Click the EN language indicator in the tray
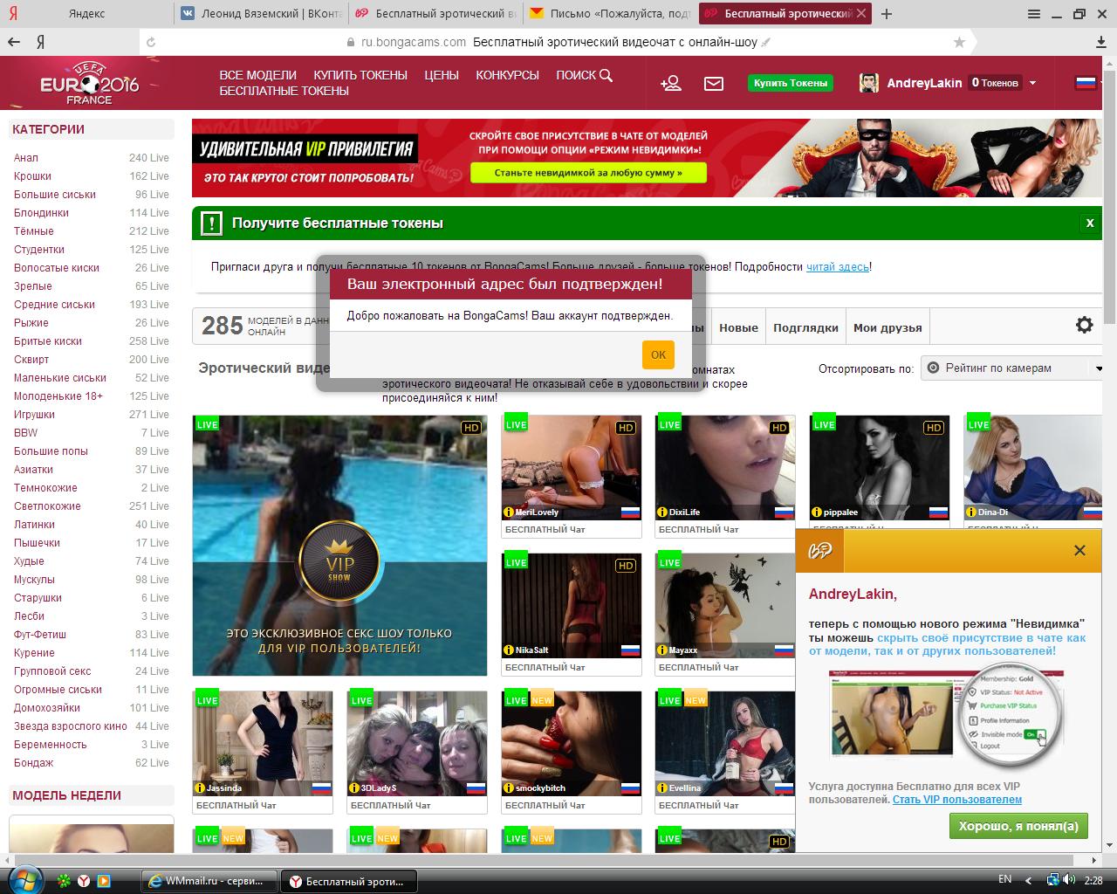1117x894 pixels. tap(1004, 879)
